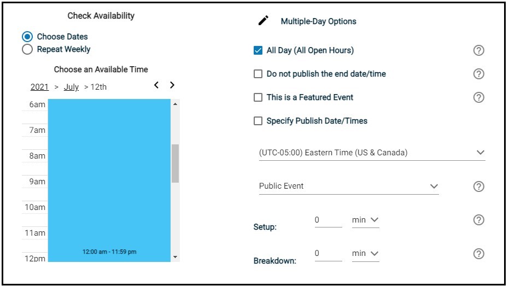The height and width of the screenshot is (286, 509).
Task: Uncheck the All Day (All Open Hours) box
Action: point(258,51)
